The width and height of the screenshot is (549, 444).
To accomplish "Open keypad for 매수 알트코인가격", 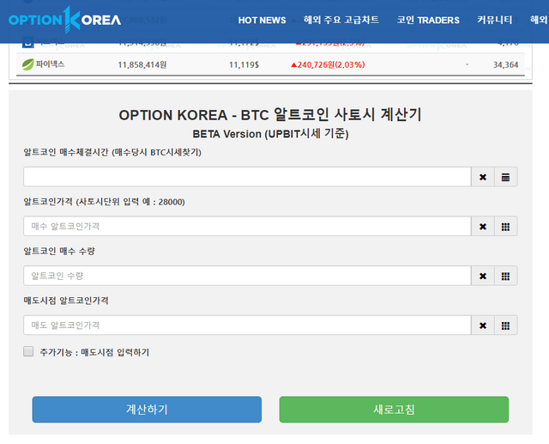I will [505, 227].
